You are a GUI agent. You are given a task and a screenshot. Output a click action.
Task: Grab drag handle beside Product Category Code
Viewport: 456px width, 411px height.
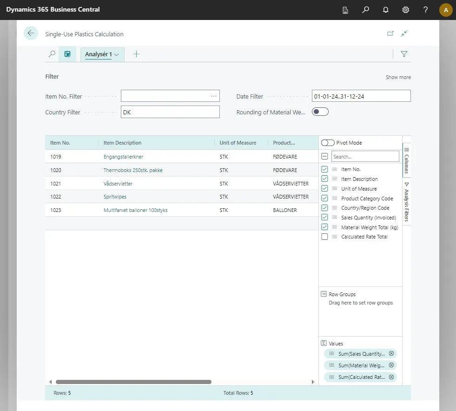(334, 199)
